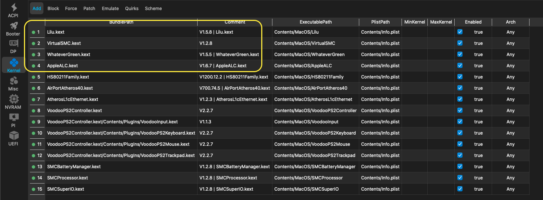Select comment cell 'V1200.12.2 | HS80211Family.kext'
Screen dimensions: 543x200
235,77
